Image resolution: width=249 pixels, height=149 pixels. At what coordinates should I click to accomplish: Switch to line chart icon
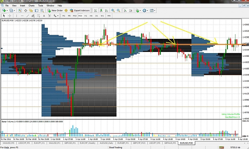click(x=106, y=10)
